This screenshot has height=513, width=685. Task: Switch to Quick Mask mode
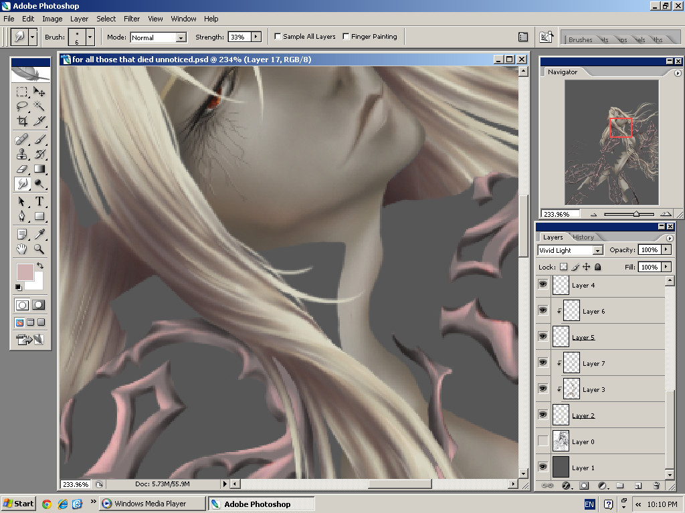coord(39,305)
